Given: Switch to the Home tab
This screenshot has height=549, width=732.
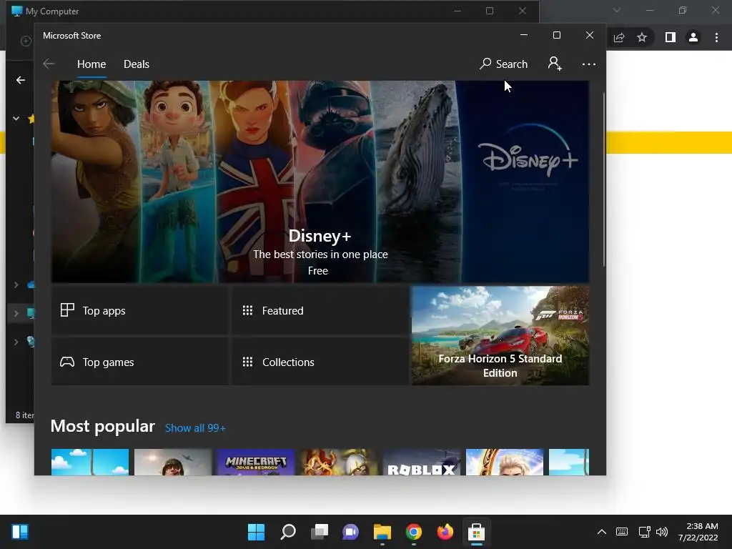Looking at the screenshot, I should pyautogui.click(x=91, y=64).
